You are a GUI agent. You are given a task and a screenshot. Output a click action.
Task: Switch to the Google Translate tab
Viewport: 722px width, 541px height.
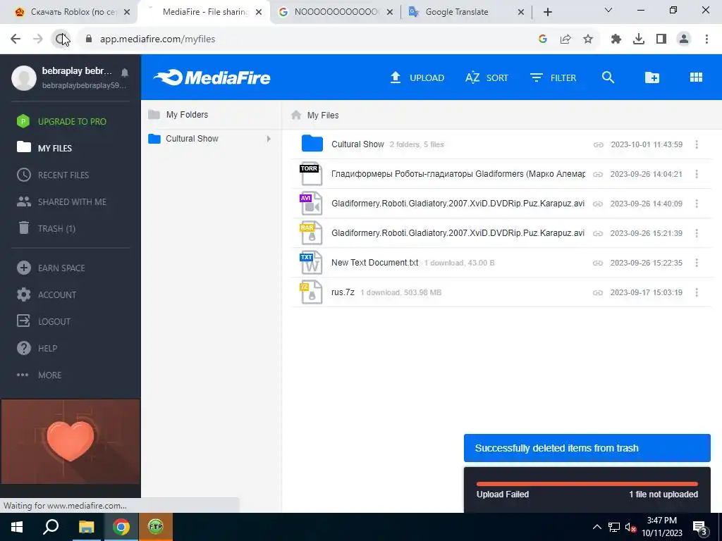[465, 12]
